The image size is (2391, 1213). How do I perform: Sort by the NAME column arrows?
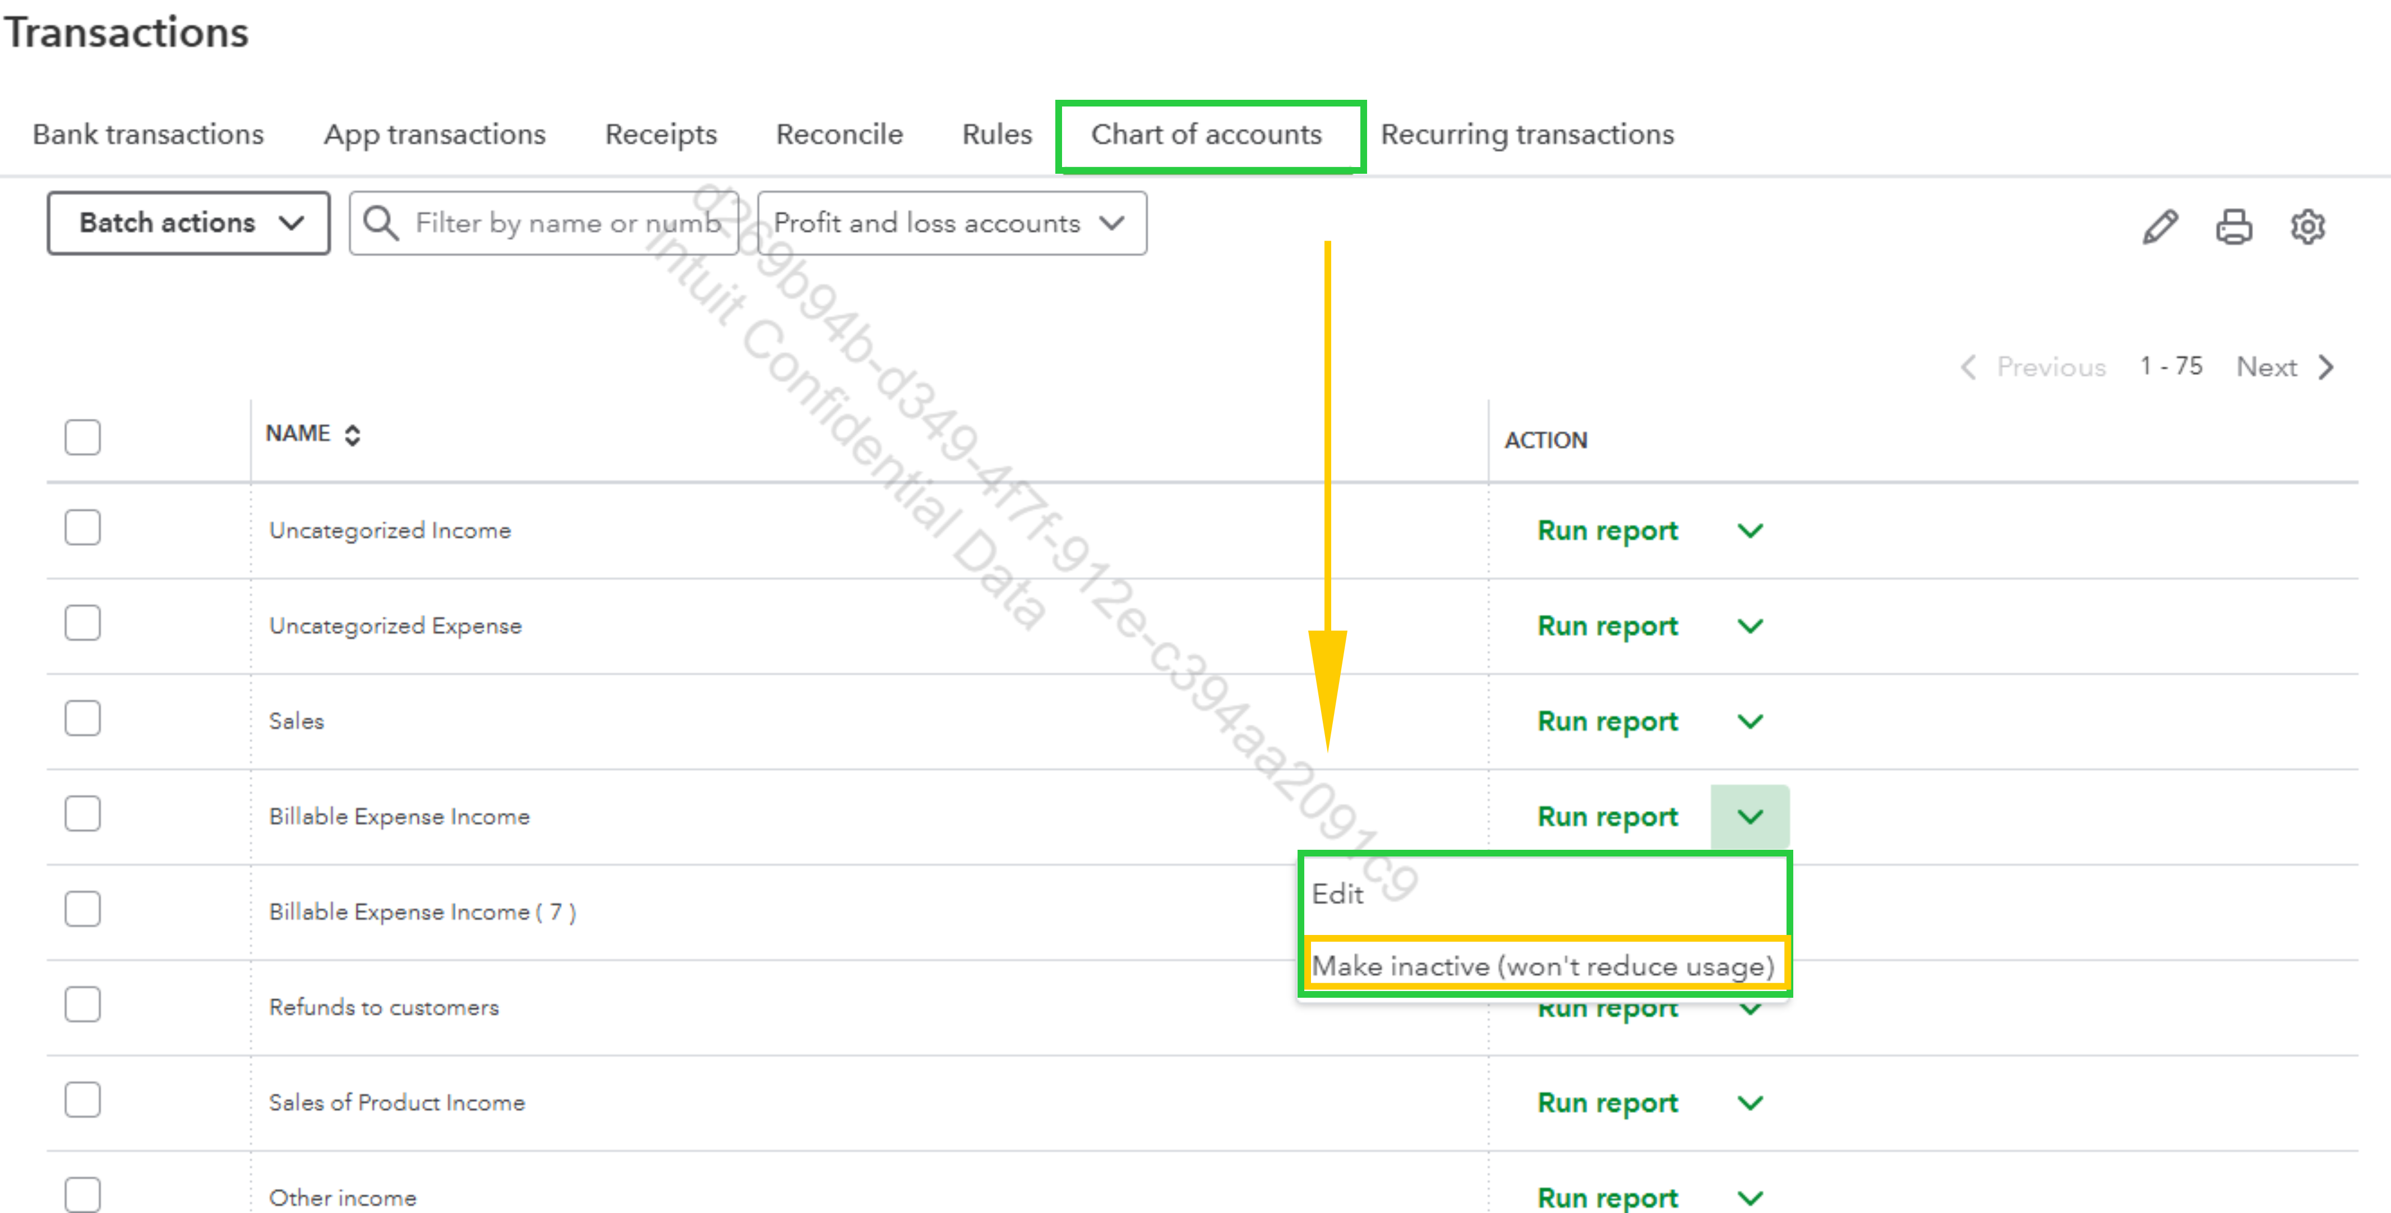(x=352, y=434)
